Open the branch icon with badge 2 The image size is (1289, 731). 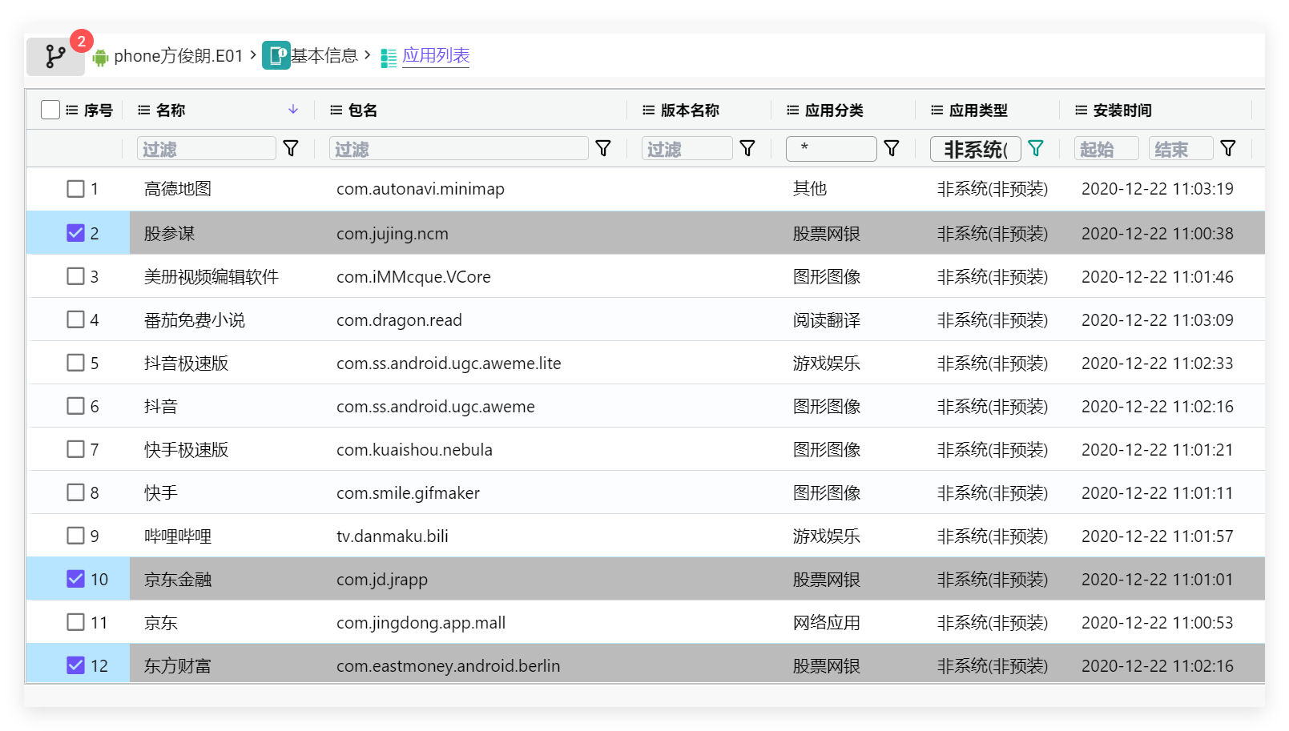[55, 56]
